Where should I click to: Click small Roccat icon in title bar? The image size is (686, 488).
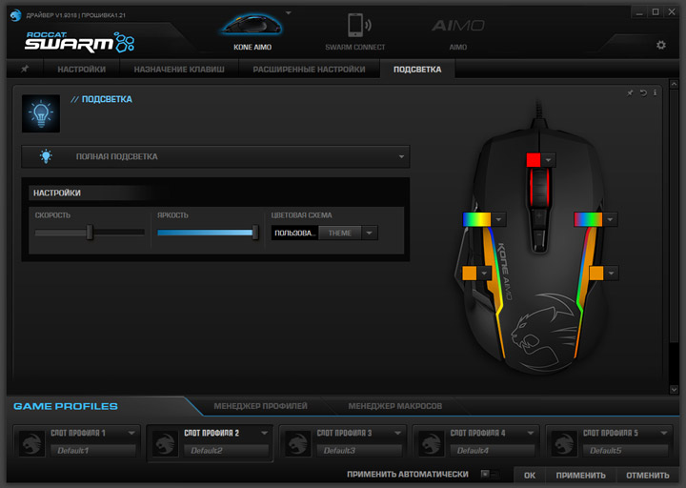(x=16, y=15)
